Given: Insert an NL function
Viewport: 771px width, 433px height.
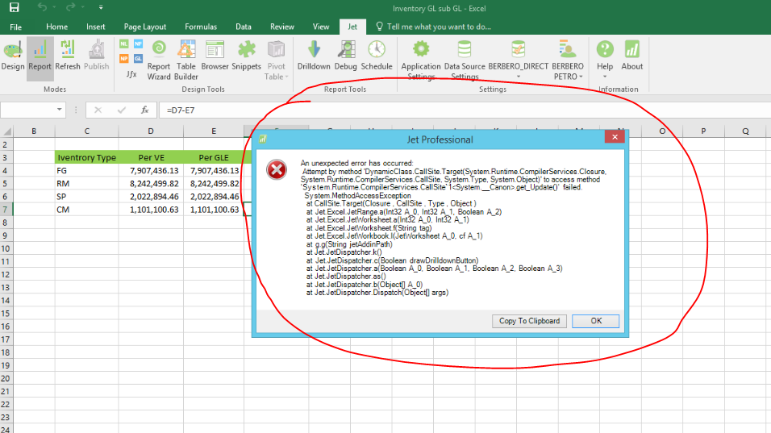Looking at the screenshot, I should click(x=124, y=44).
